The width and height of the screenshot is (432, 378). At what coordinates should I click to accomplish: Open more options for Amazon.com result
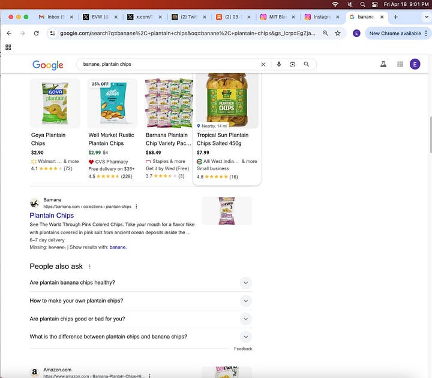(x=149, y=376)
